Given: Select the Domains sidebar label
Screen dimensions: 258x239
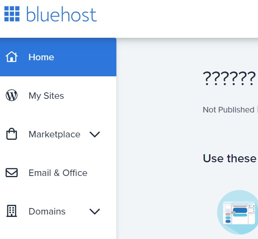Looking at the screenshot, I should coord(47,211).
